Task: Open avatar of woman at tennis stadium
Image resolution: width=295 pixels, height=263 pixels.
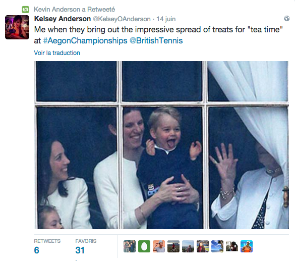Action: tap(203, 246)
